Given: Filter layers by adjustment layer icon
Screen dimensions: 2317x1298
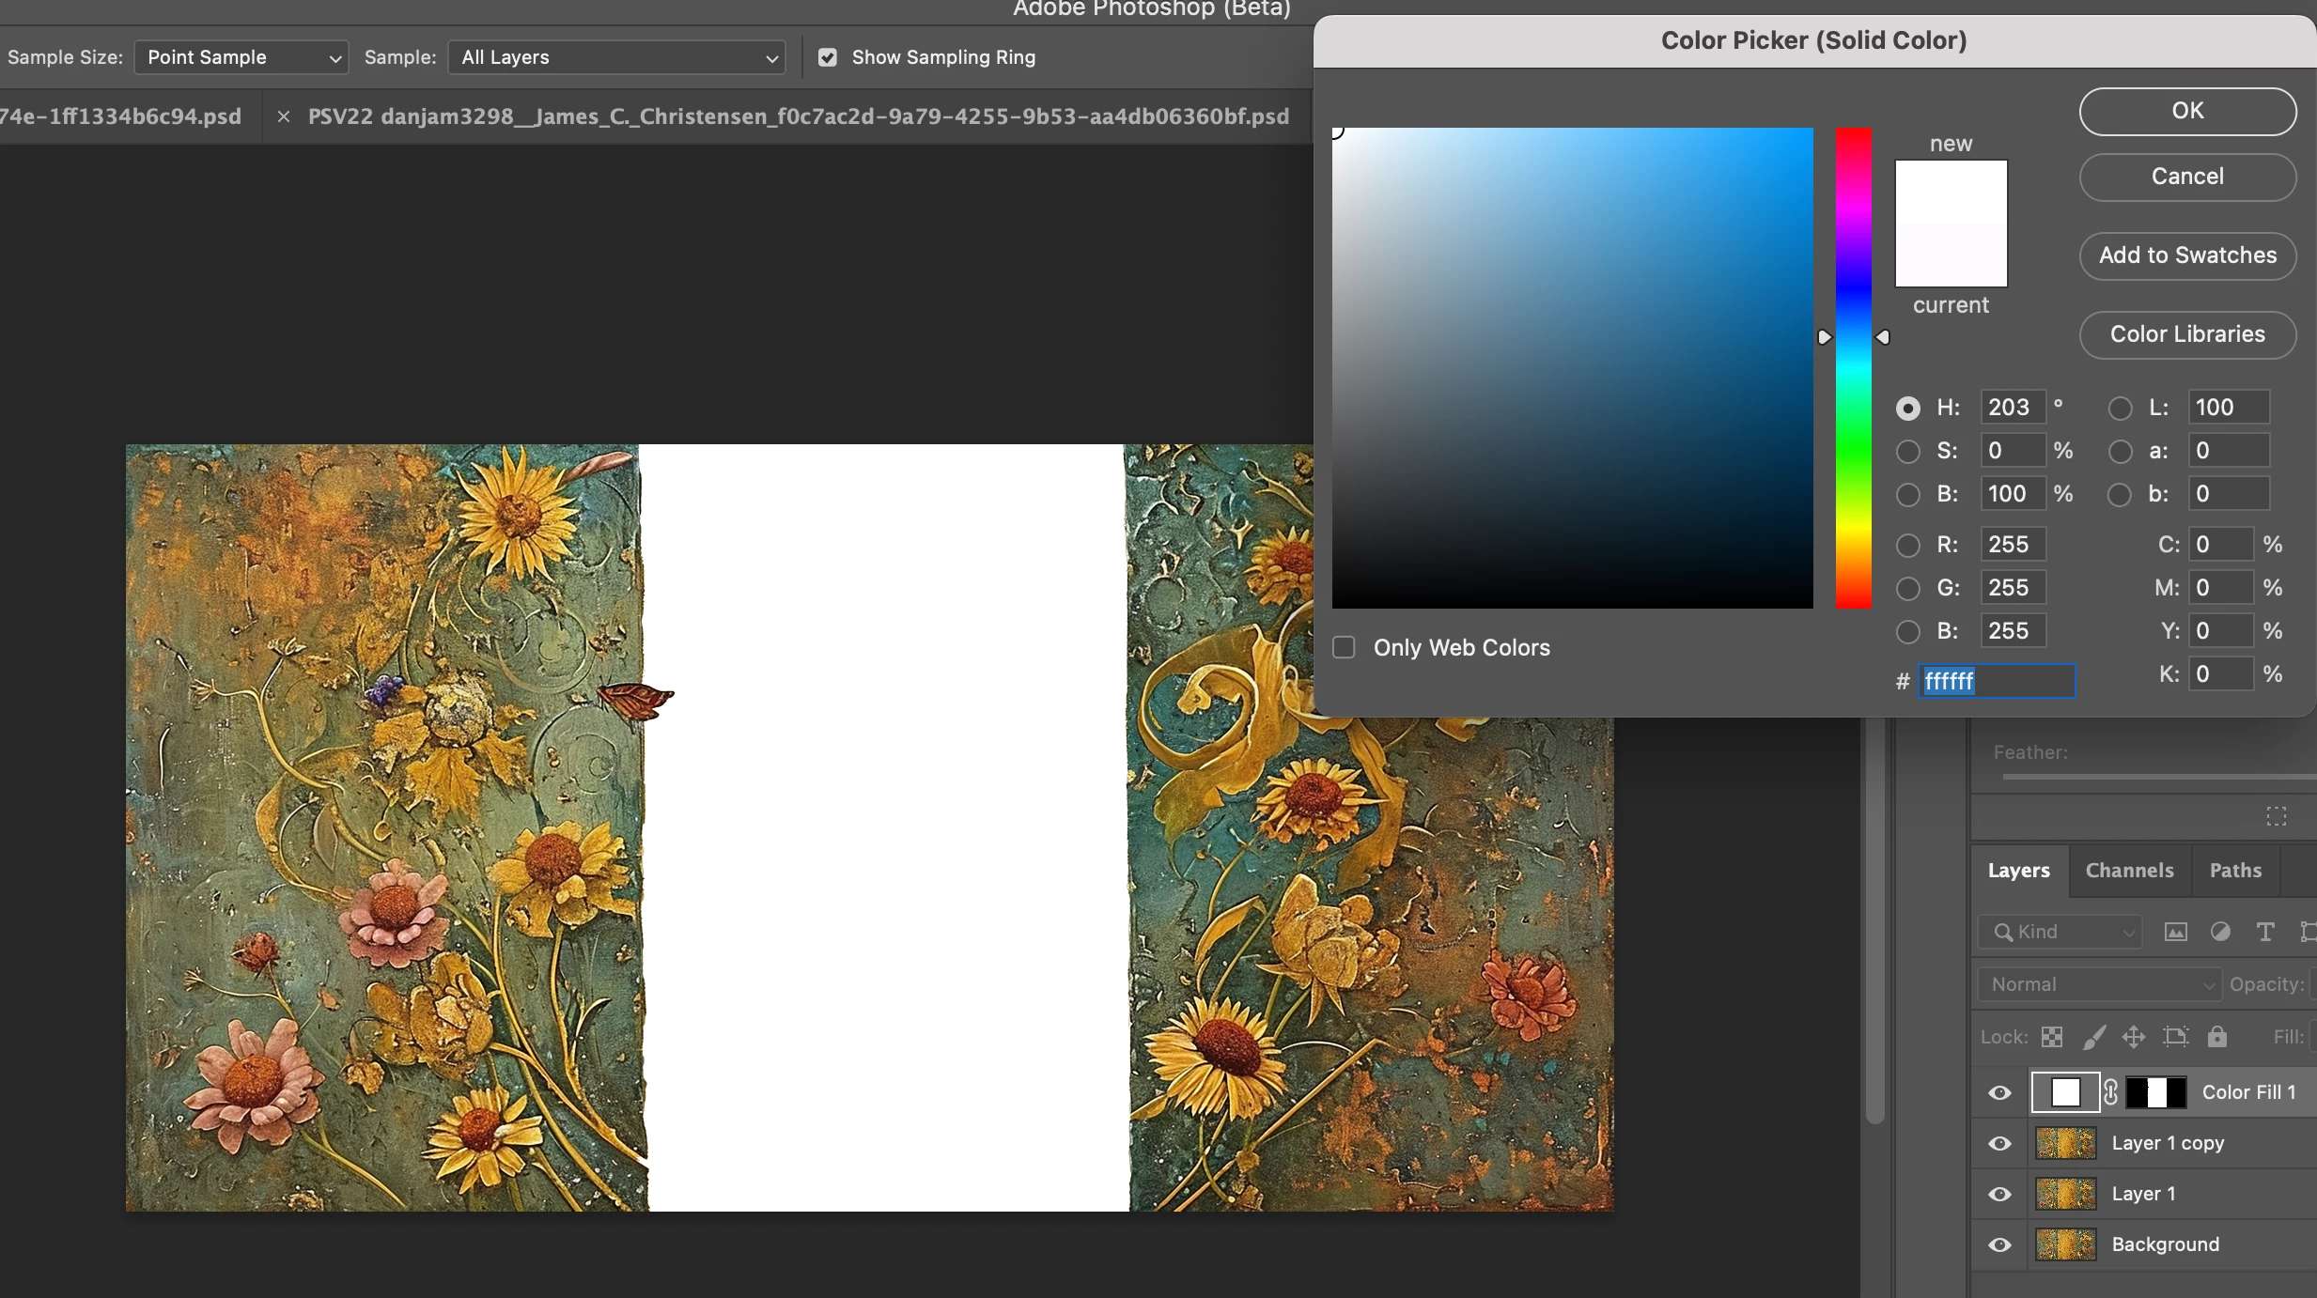Looking at the screenshot, I should pos(2220,932).
